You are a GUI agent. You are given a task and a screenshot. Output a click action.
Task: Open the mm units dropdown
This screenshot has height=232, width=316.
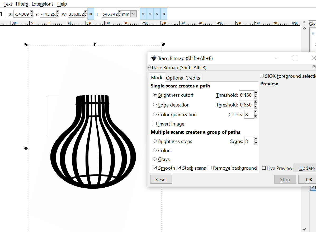pyautogui.click(x=133, y=14)
